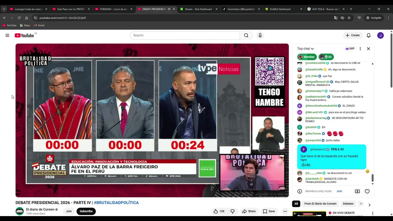Switch to the AGP TESLA search tab
393x221 pixels.
click(326, 9)
